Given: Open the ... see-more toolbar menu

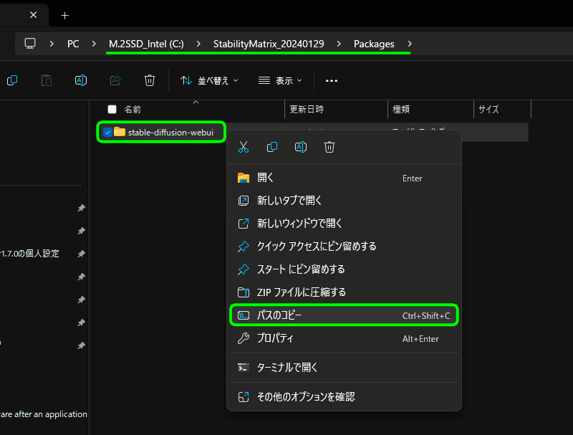Looking at the screenshot, I should point(331,80).
